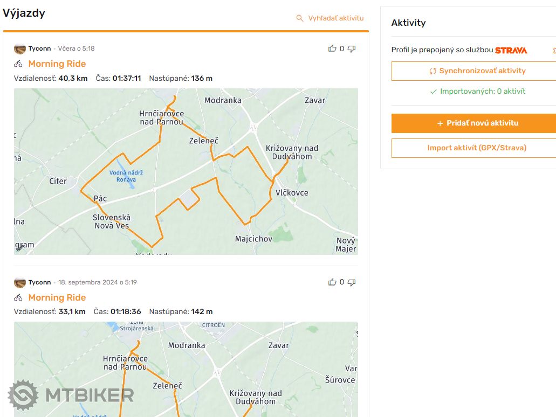The image size is (556, 417).
Task: Thumbs-down the 18. septembra 2024 ride
Action: [352, 282]
